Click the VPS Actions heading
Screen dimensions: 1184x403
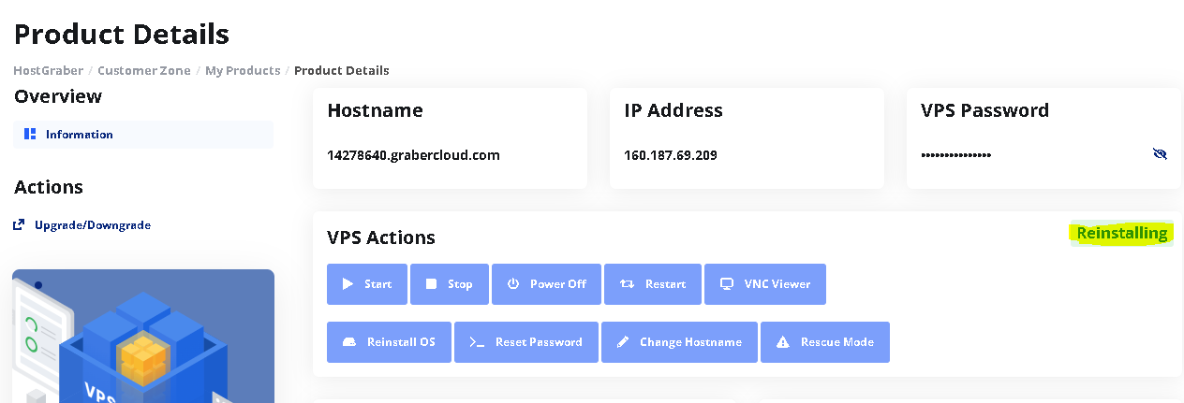coord(381,237)
